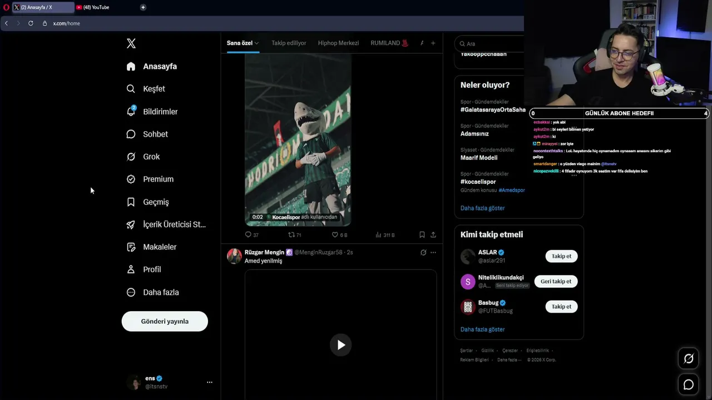Click the X logo in the sidebar

point(131,43)
